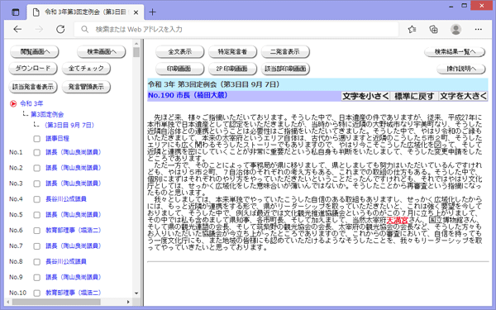
Task: Open the settings and more menu
Action: 479,30
